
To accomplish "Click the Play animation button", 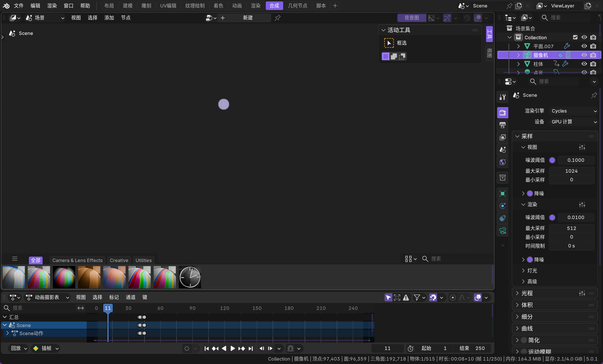I will 233,348.
